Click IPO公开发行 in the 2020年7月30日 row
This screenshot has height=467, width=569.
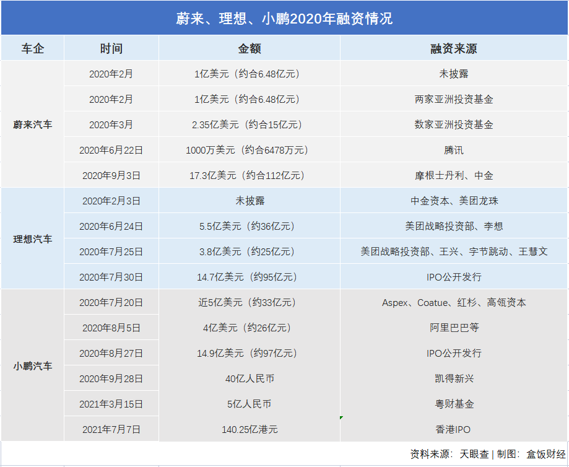coord(454,277)
